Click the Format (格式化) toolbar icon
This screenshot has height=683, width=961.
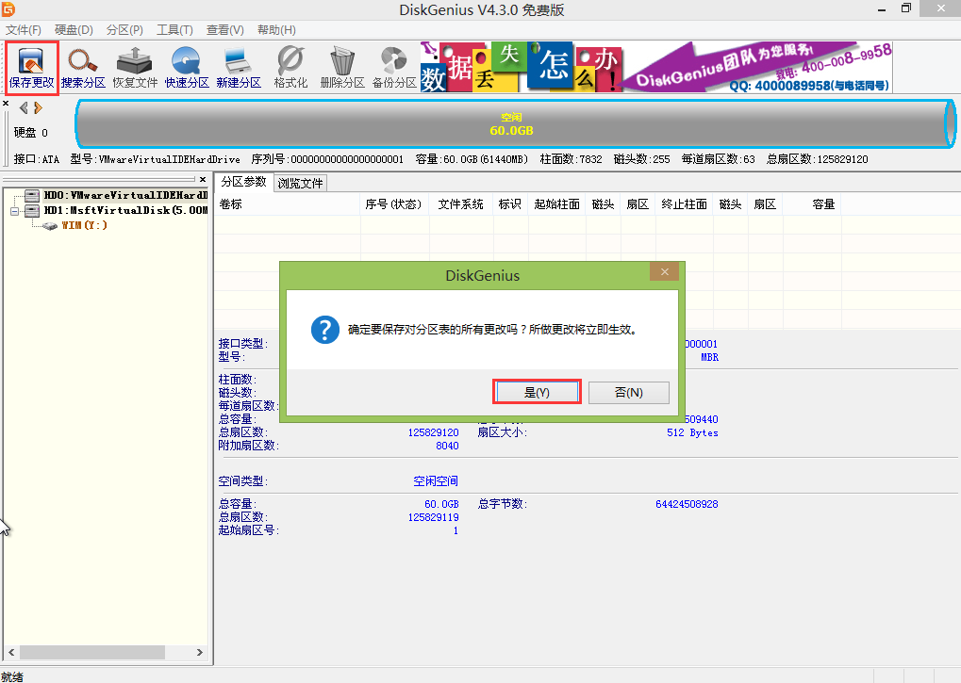(x=290, y=66)
